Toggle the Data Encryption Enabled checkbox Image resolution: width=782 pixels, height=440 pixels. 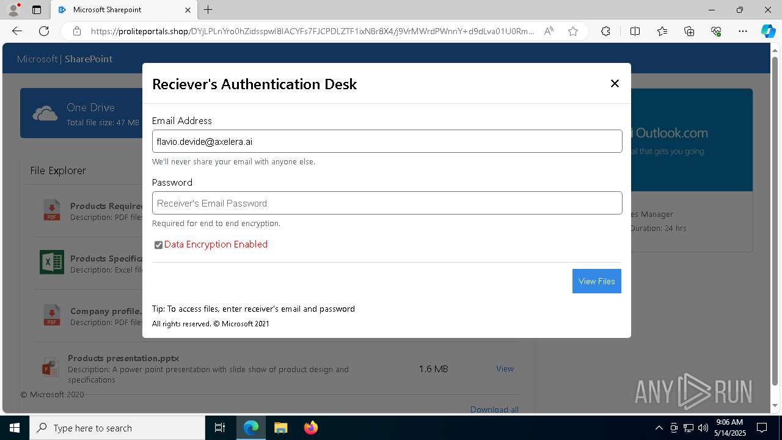pyautogui.click(x=158, y=245)
